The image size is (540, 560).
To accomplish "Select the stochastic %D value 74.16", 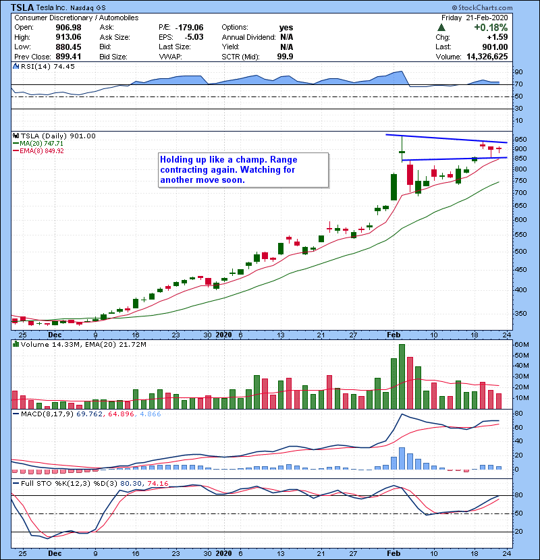I will (x=157, y=483).
